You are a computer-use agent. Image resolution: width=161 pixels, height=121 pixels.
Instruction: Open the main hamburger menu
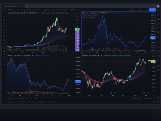[x=4, y=10]
